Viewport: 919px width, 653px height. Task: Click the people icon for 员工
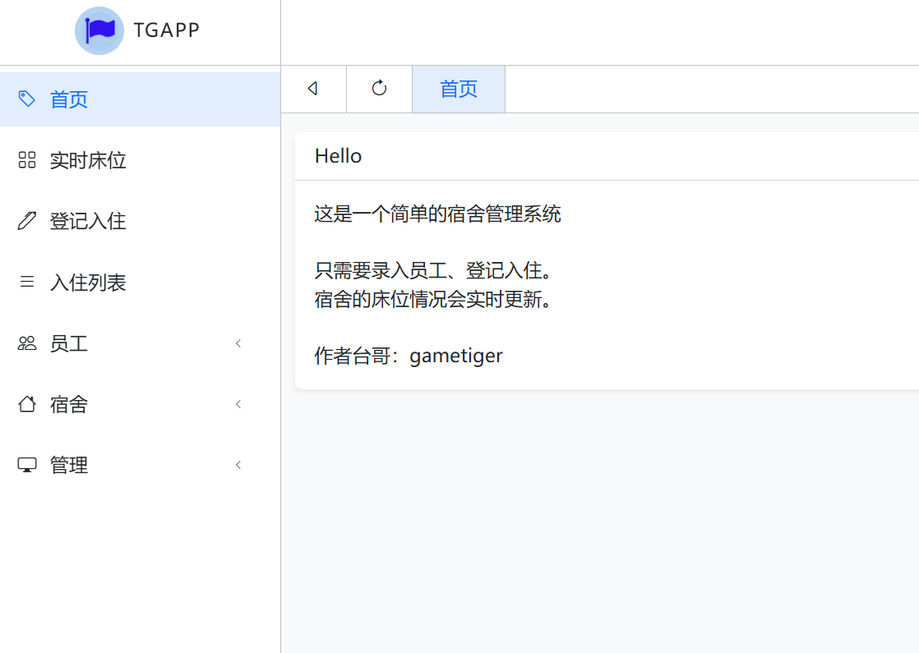[x=27, y=343]
